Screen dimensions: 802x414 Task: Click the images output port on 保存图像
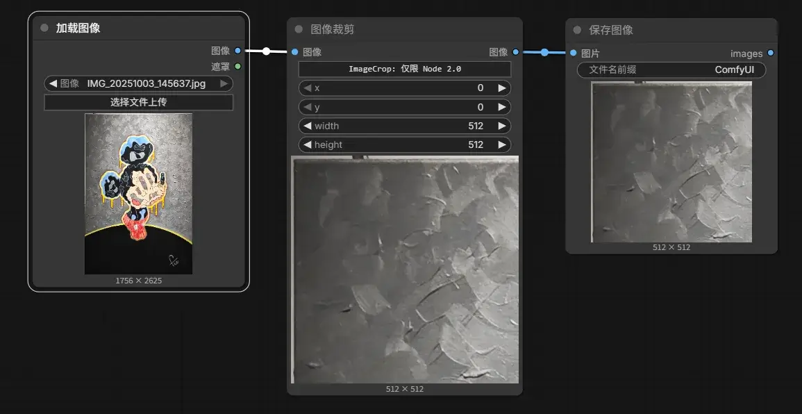point(771,53)
